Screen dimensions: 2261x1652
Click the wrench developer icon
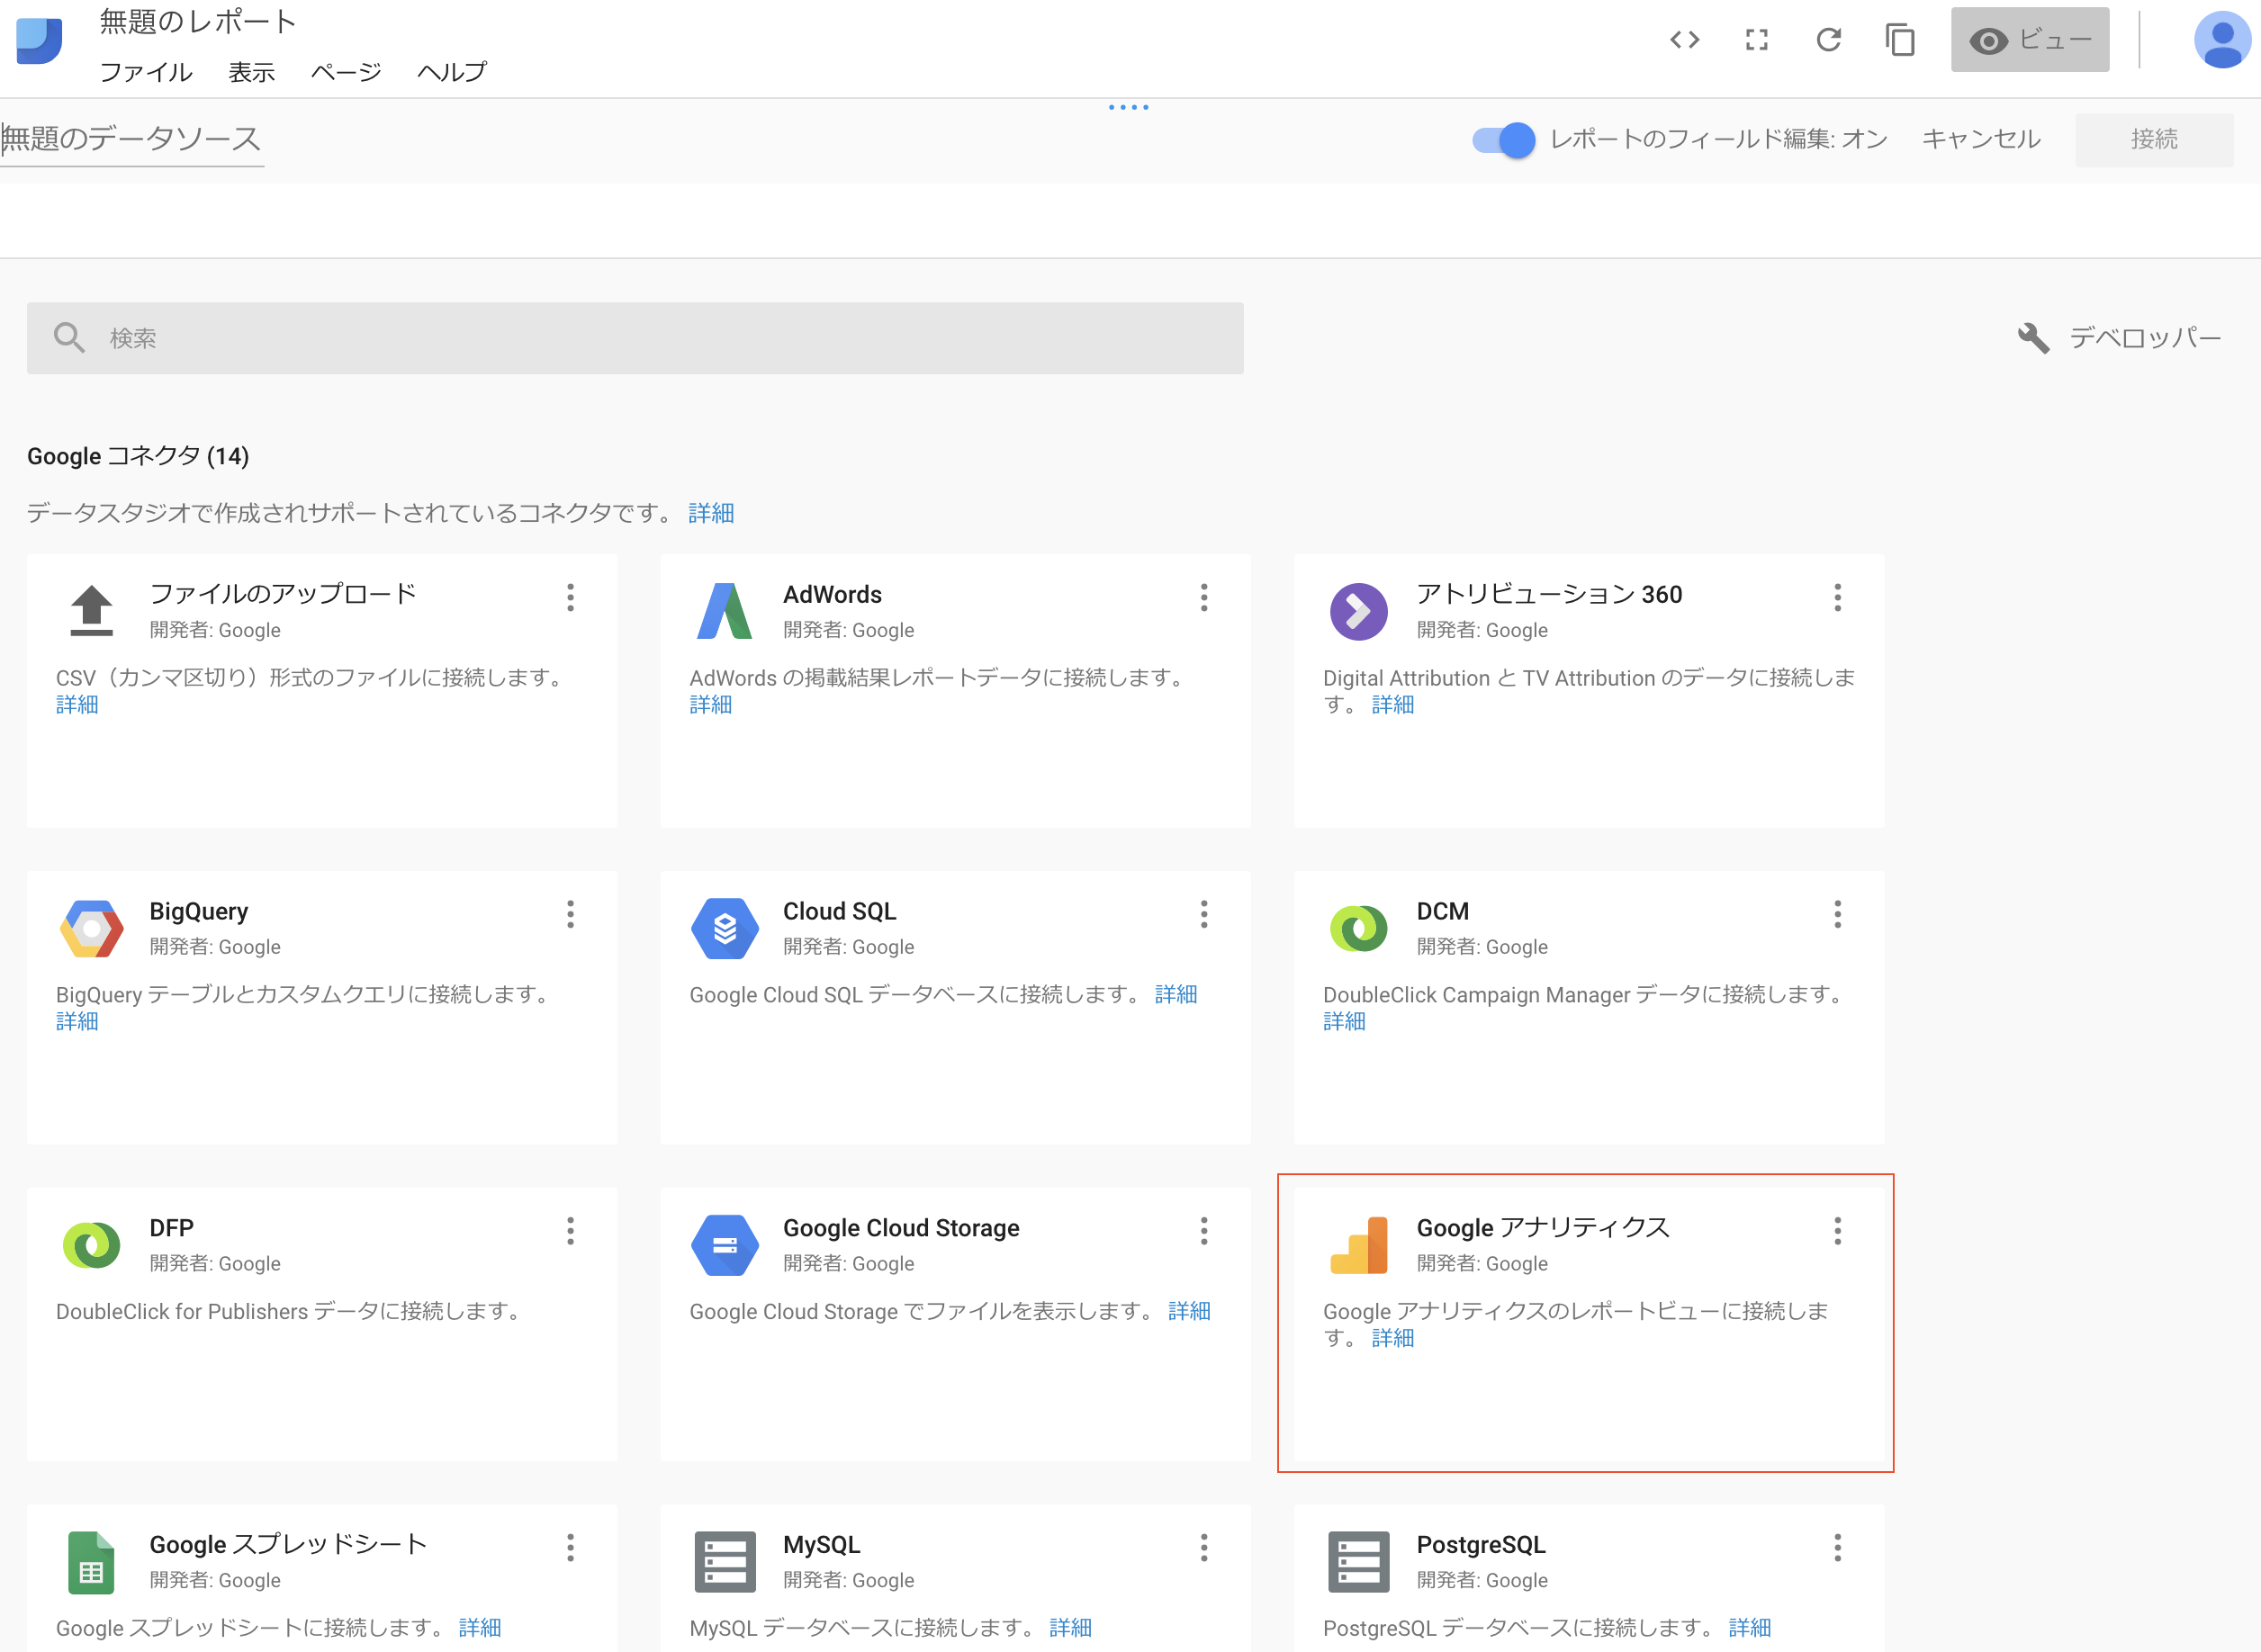click(x=2033, y=338)
